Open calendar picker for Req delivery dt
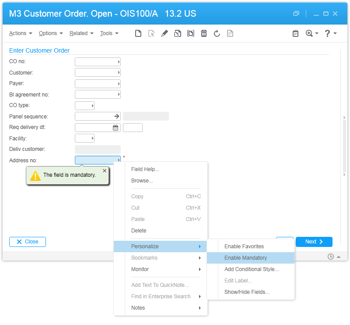The image size is (350, 325). [x=115, y=128]
